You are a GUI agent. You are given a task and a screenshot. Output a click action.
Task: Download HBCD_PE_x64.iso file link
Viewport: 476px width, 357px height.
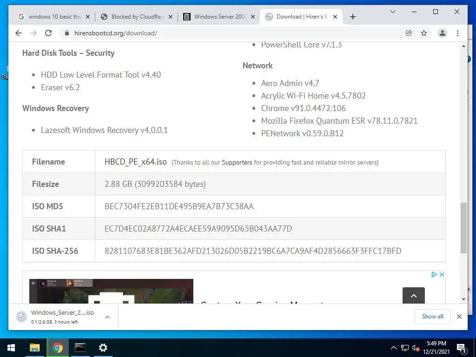(135, 161)
